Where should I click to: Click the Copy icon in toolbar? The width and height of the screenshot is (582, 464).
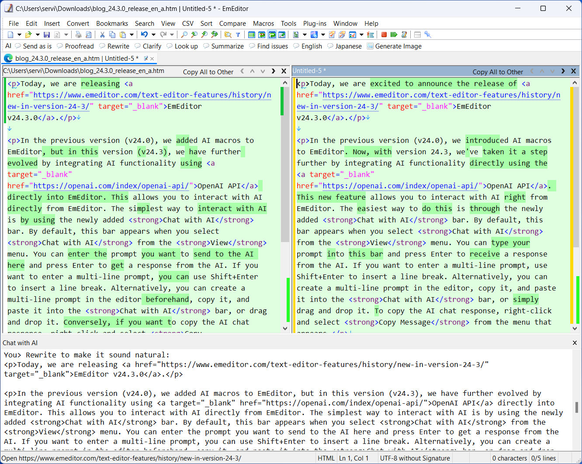(112, 35)
